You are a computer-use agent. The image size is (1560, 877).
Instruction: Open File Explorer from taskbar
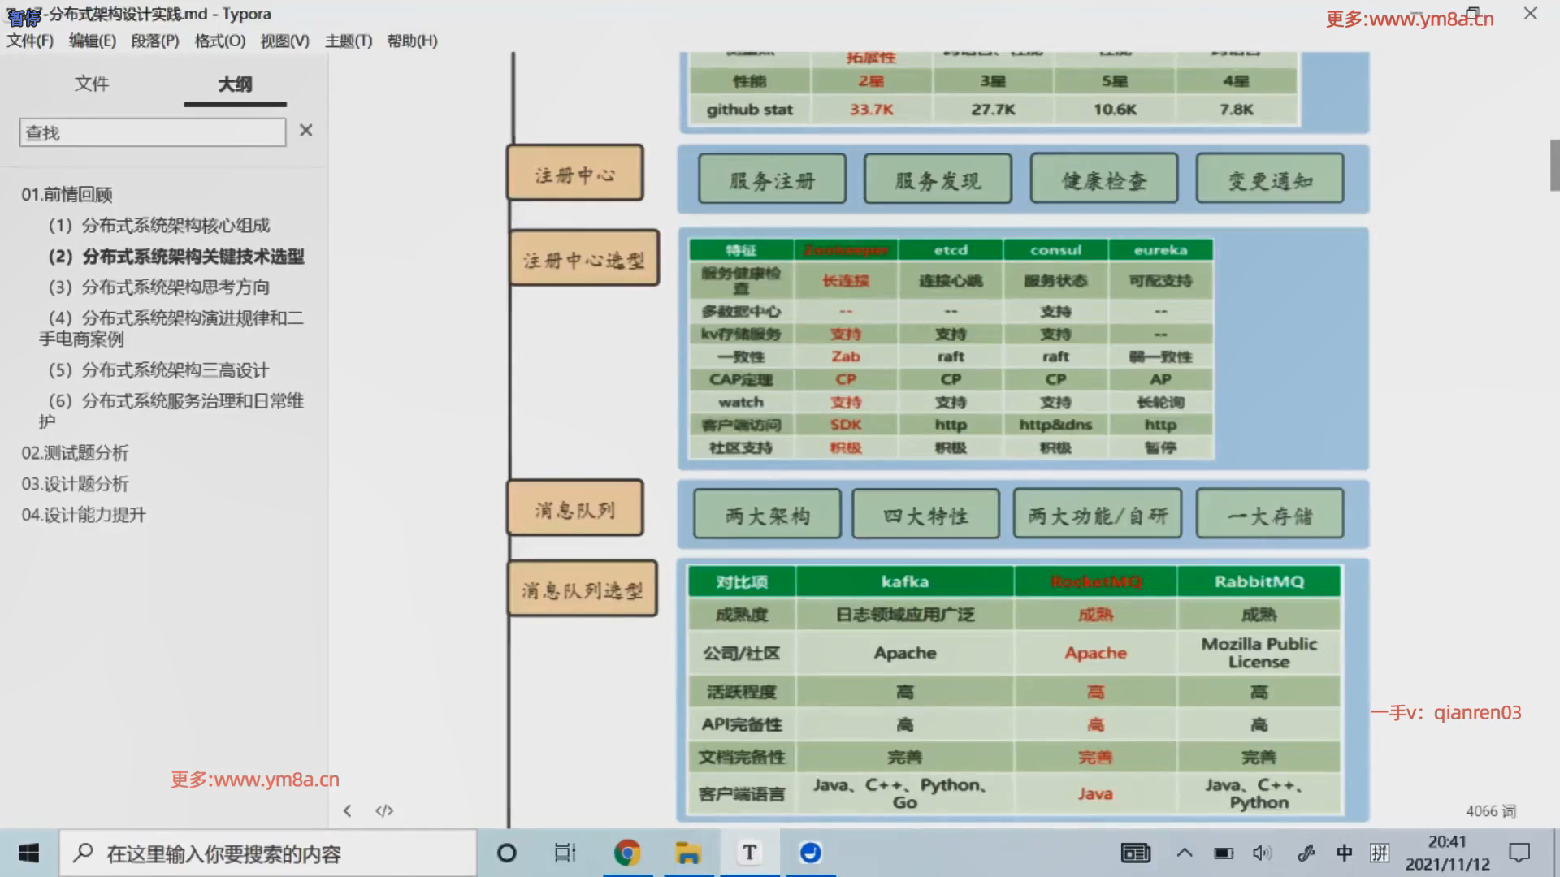tap(688, 853)
